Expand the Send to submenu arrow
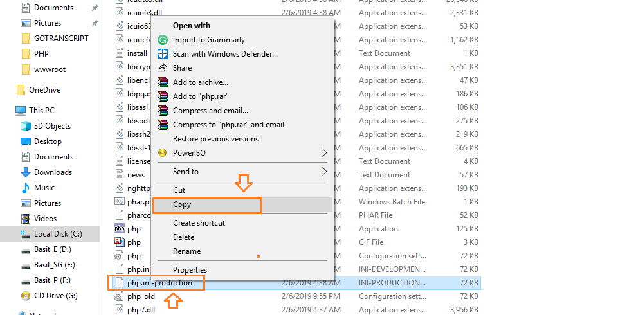618x315 pixels. click(x=324, y=172)
